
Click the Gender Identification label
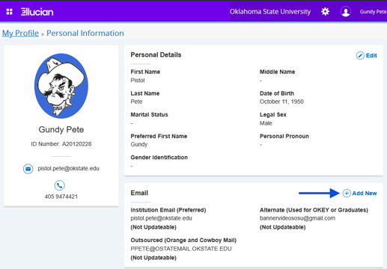[x=159, y=158]
